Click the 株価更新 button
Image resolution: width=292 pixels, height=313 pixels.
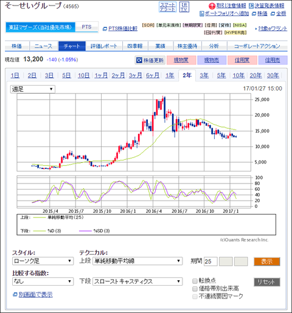pyautogui.click(x=150, y=60)
